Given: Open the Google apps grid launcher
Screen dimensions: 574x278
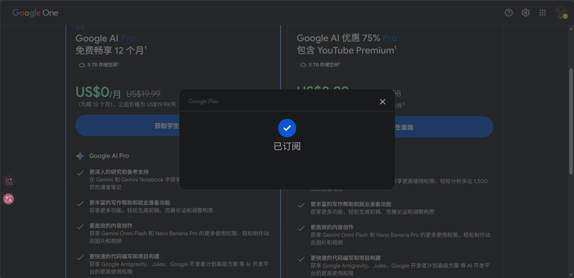Looking at the screenshot, I should click(543, 13).
